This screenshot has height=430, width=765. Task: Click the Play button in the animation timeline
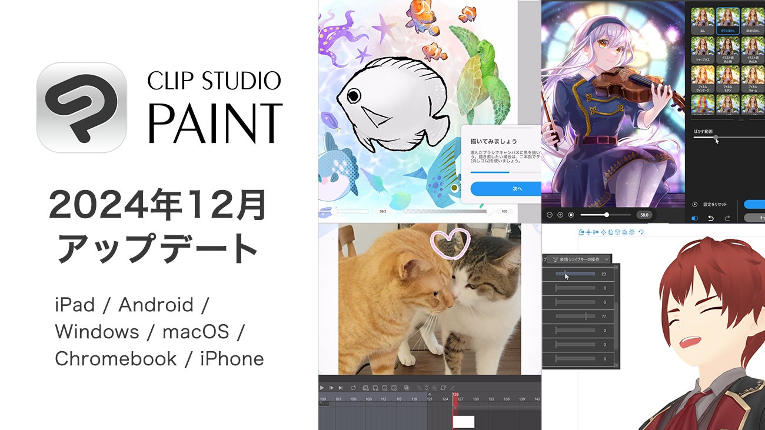[322, 388]
